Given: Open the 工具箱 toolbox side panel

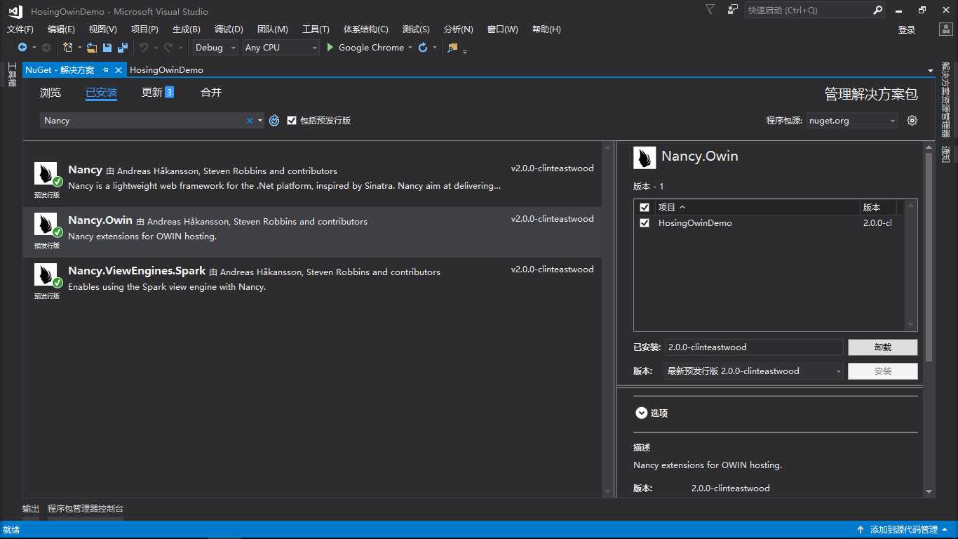Looking at the screenshot, I should 12,74.
